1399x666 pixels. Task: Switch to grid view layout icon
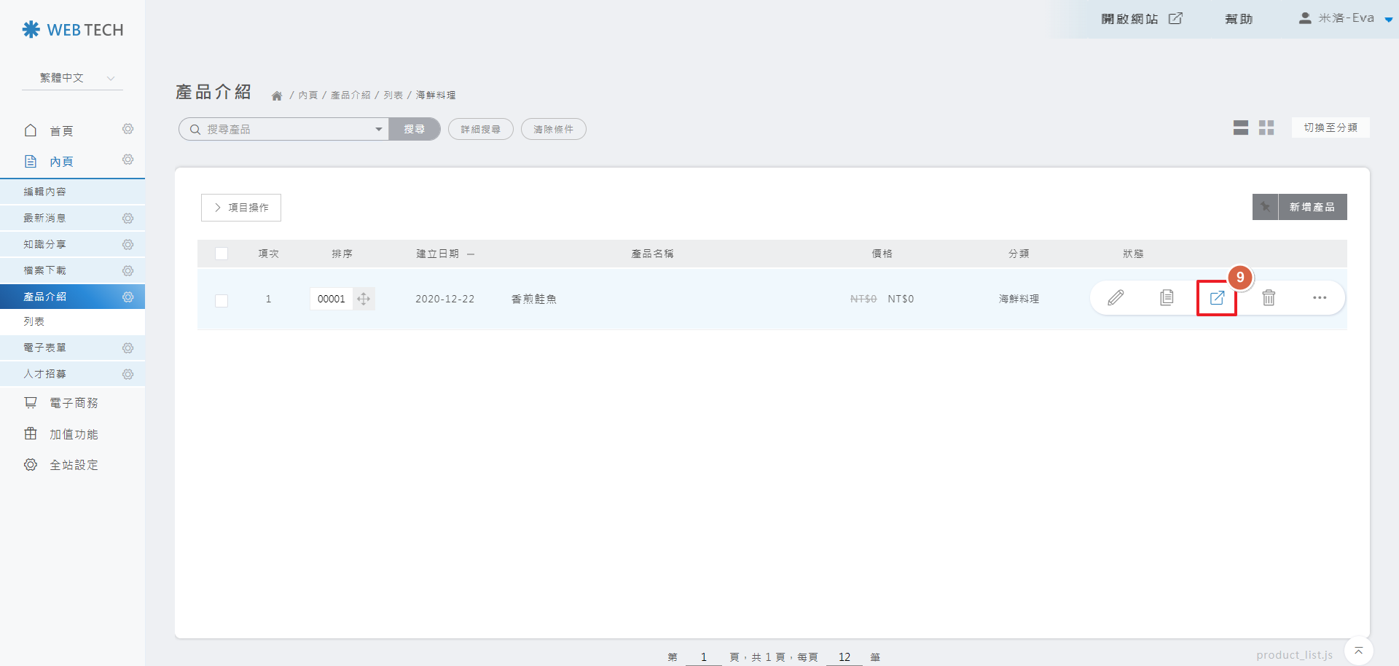pos(1266,128)
